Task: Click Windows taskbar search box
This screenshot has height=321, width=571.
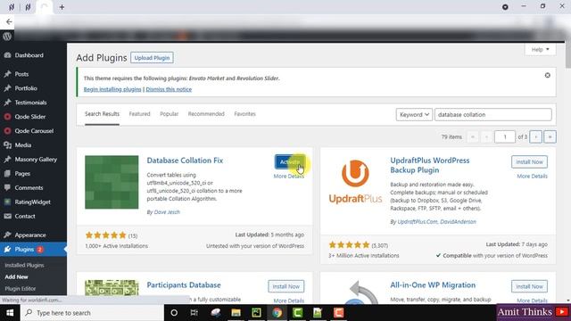Action: 92,313
